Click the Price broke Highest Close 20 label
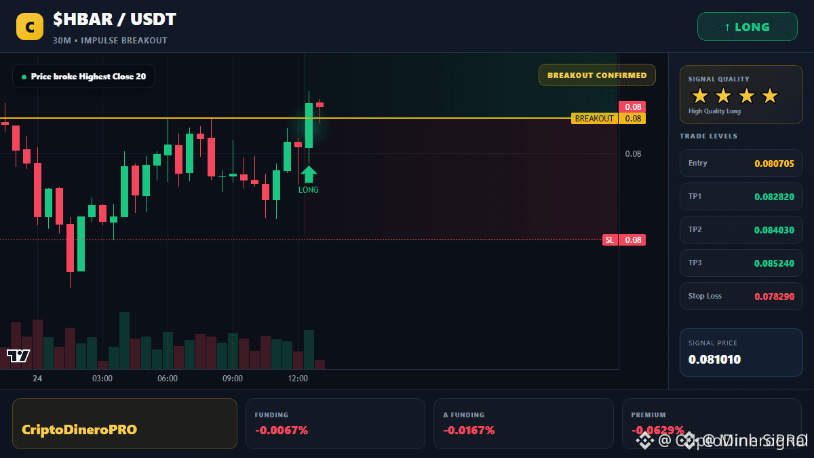Image resolution: width=814 pixels, height=458 pixels. point(83,77)
